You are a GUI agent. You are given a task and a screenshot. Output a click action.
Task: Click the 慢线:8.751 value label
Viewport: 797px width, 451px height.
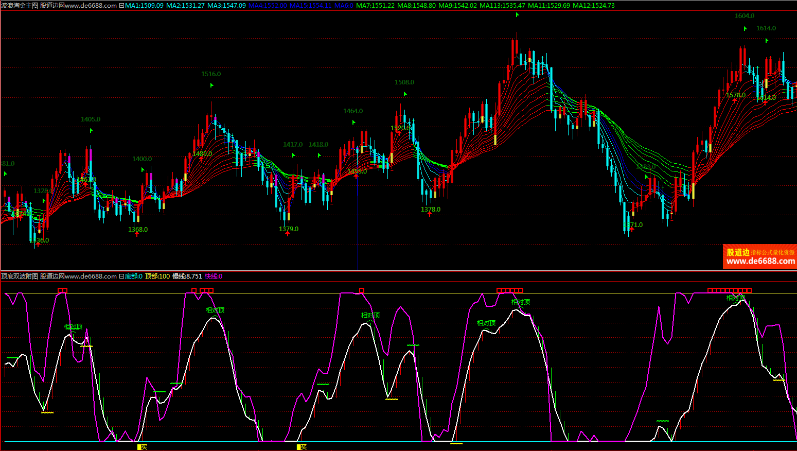point(187,276)
